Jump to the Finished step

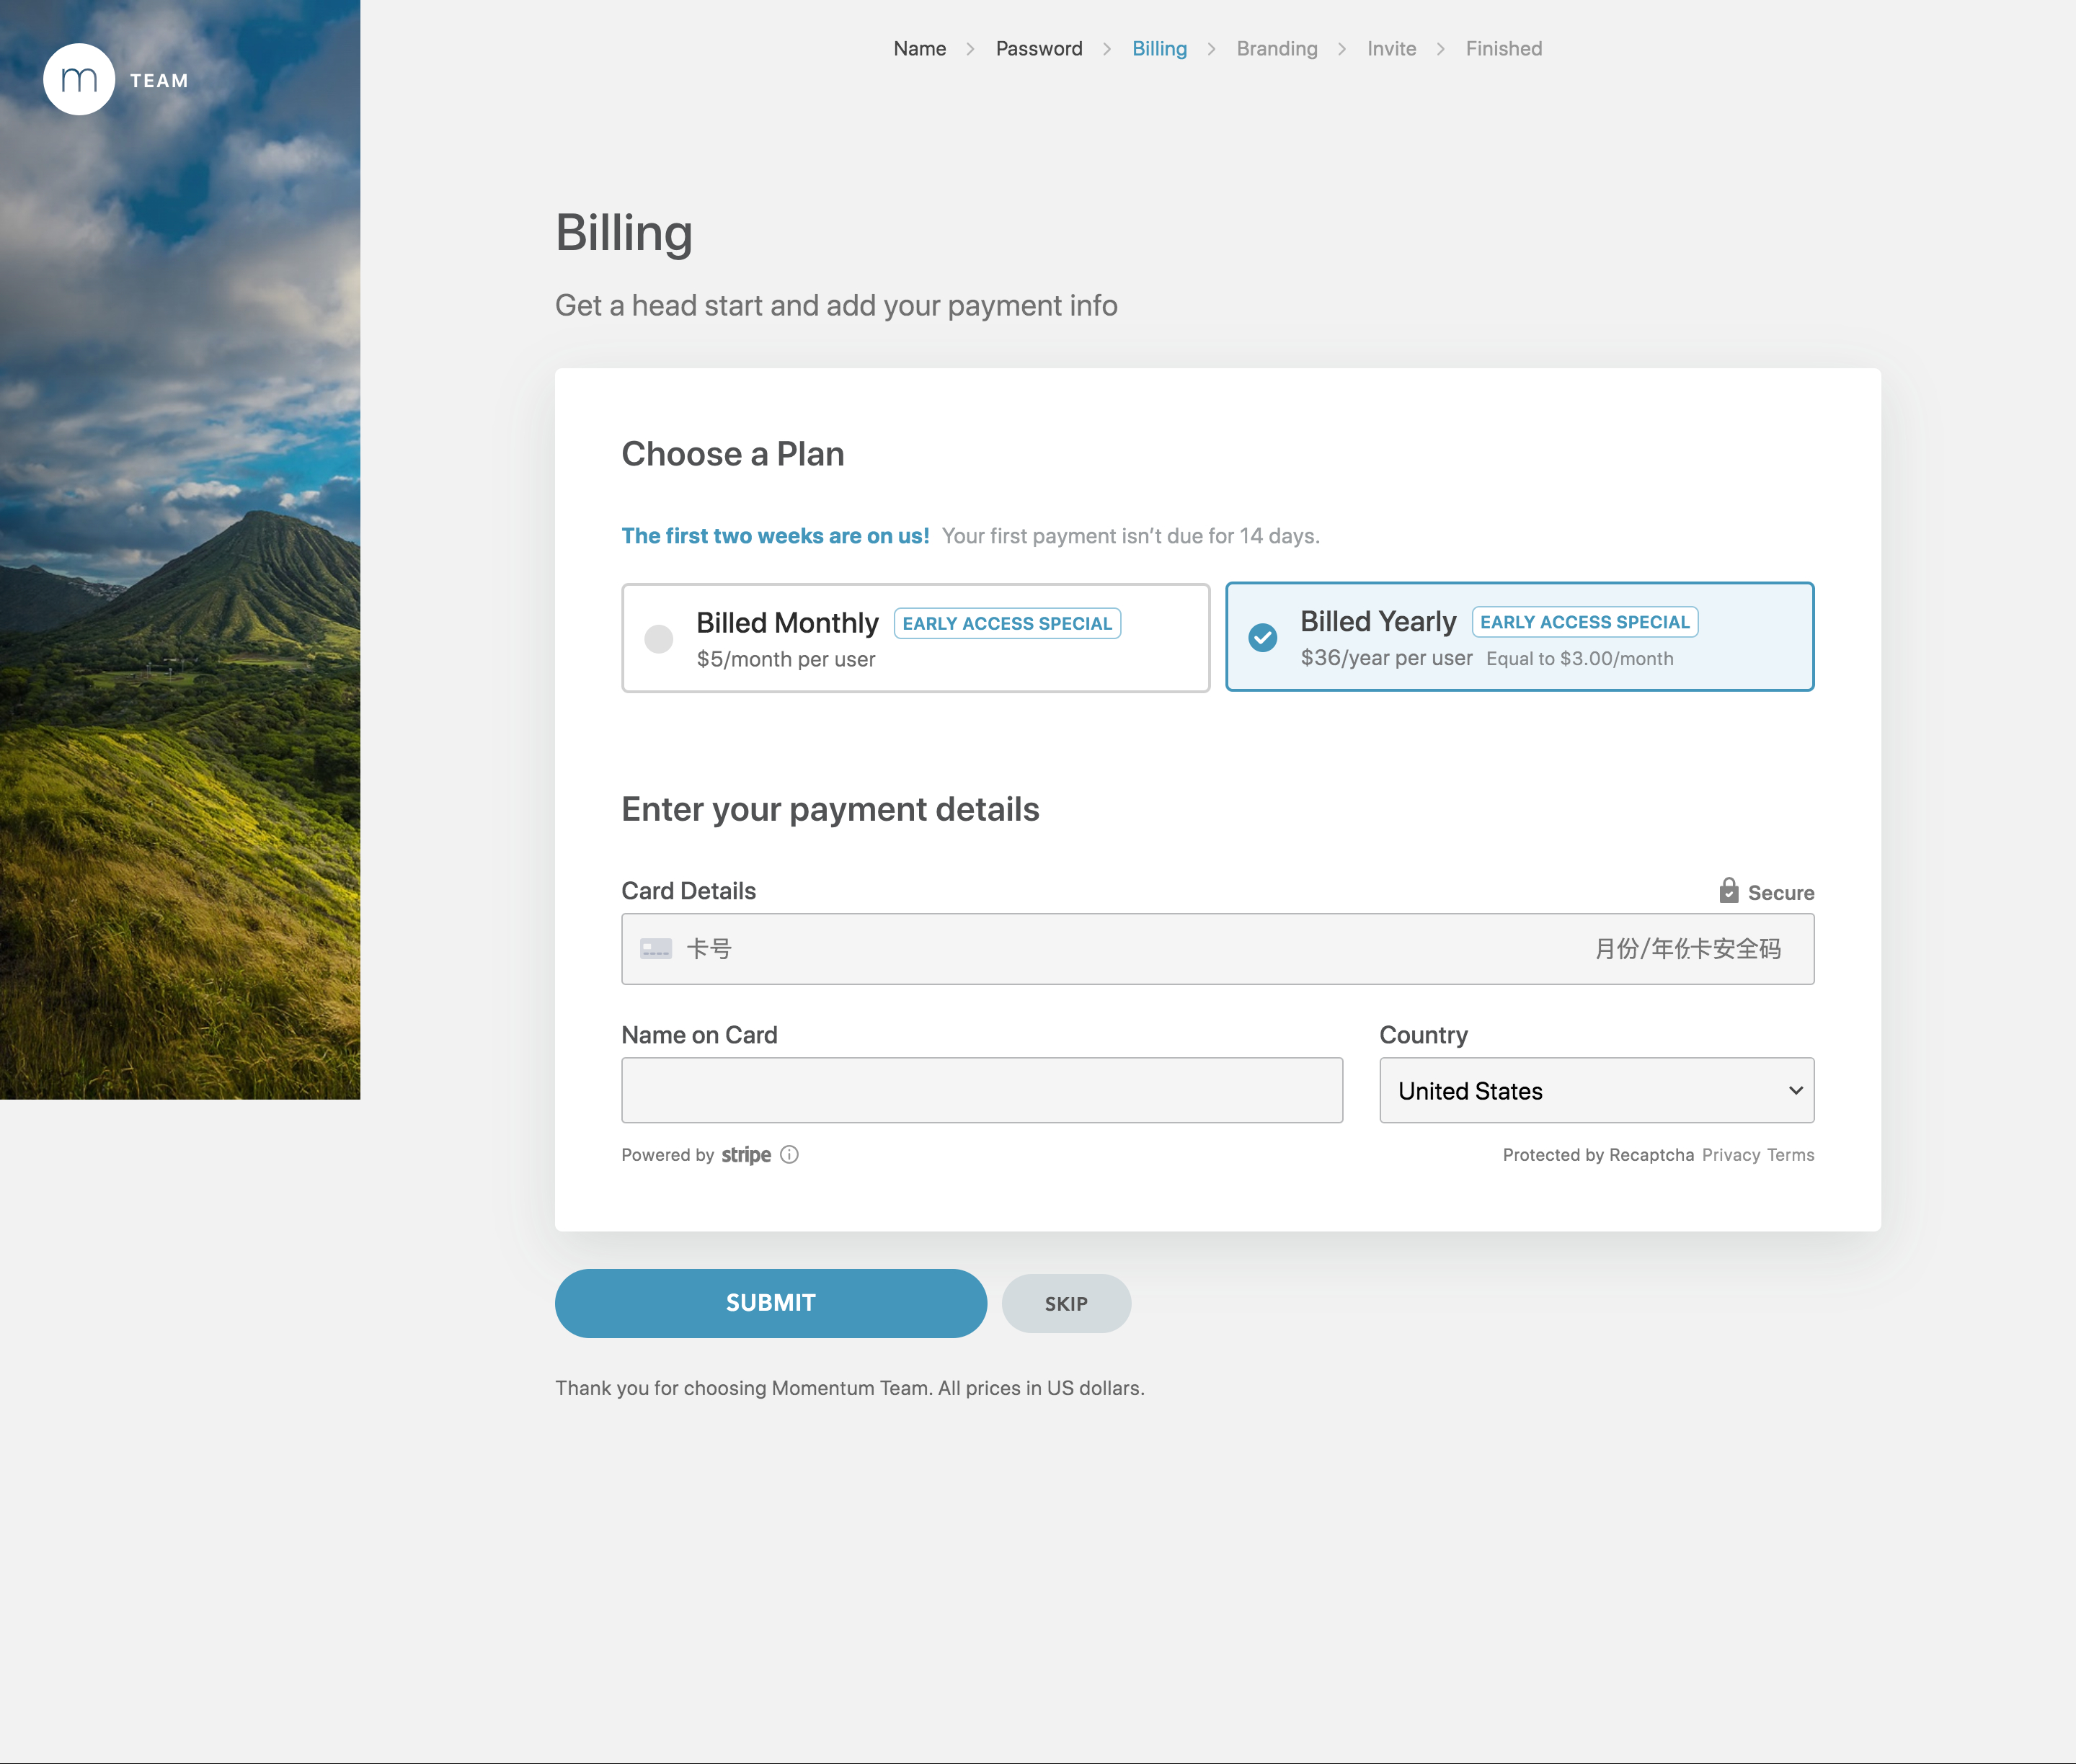coord(1504,48)
